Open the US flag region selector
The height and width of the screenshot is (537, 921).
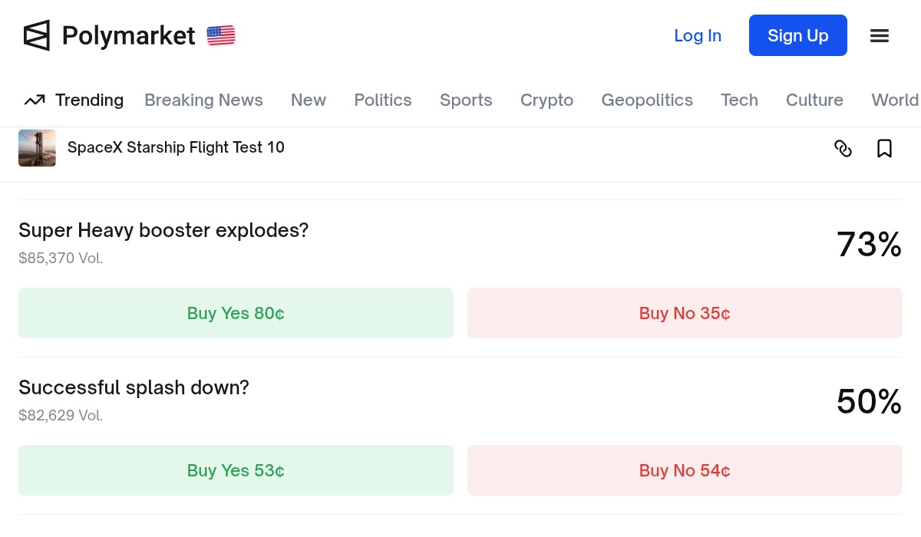tap(221, 35)
